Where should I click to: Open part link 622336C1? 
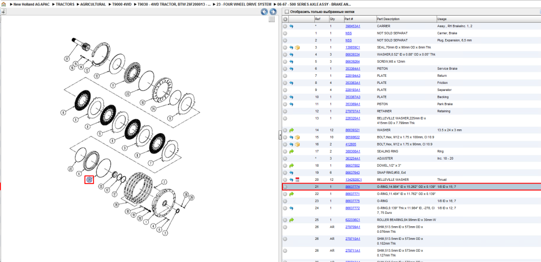coord(353,220)
